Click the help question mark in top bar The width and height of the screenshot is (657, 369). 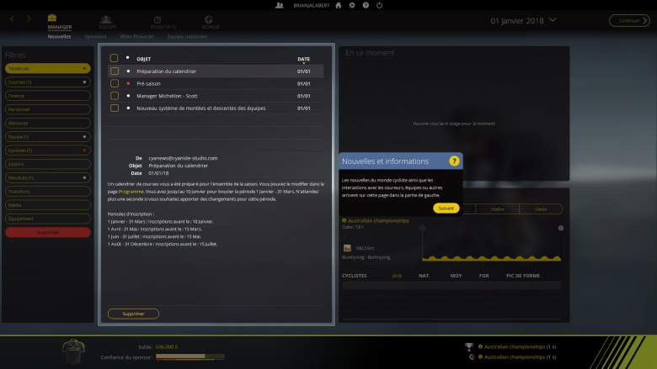coord(366,5)
